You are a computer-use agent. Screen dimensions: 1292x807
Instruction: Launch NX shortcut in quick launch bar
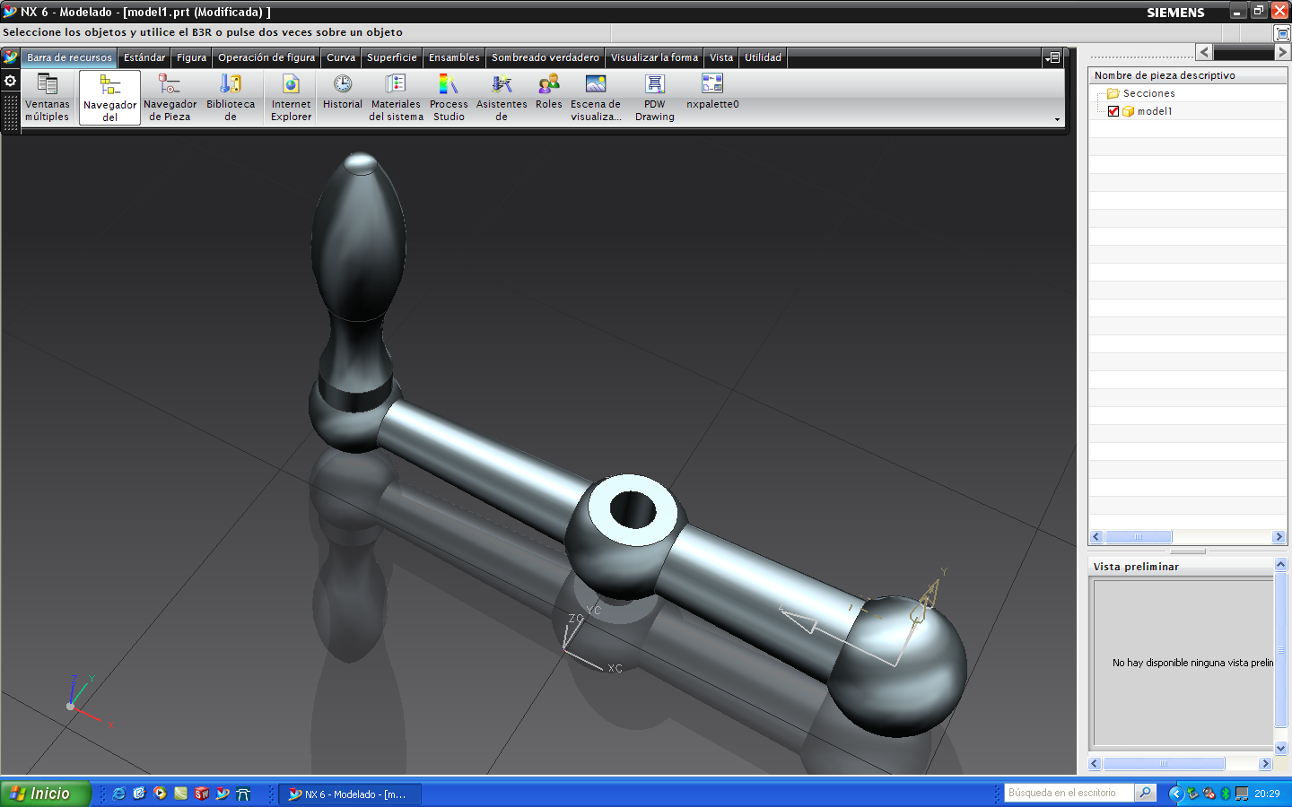click(x=223, y=794)
